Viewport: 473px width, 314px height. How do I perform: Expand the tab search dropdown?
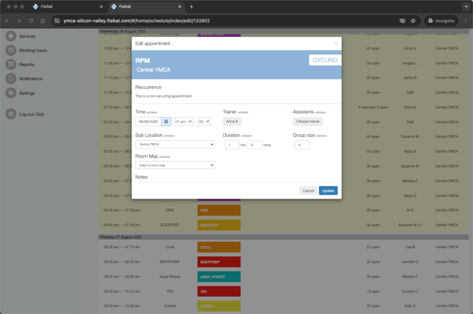(x=466, y=7)
